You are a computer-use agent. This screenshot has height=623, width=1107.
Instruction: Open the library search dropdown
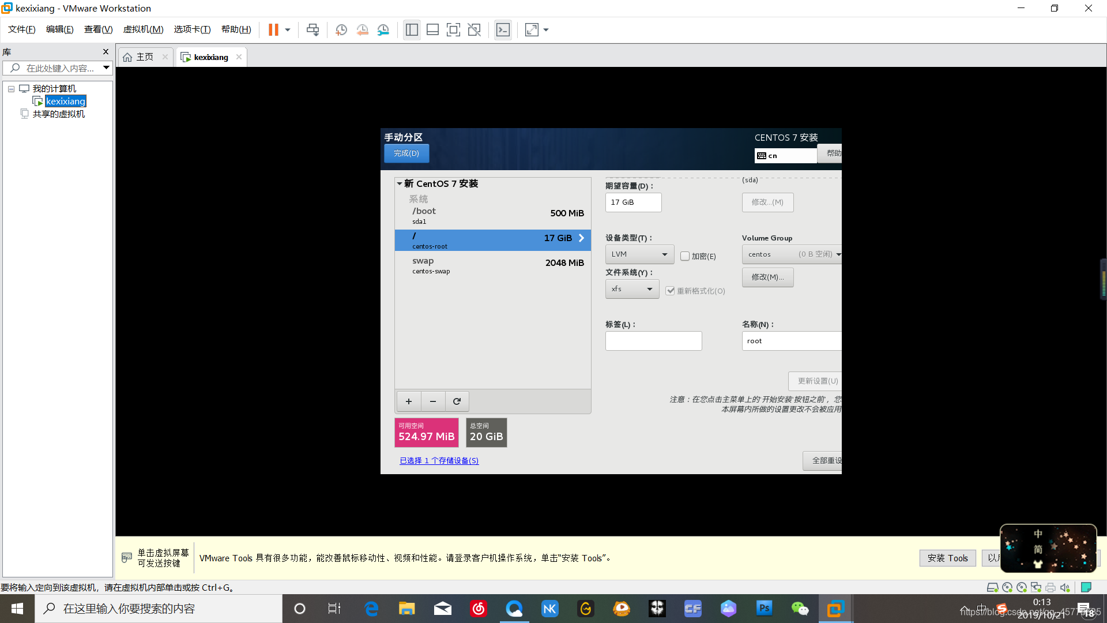(x=106, y=68)
